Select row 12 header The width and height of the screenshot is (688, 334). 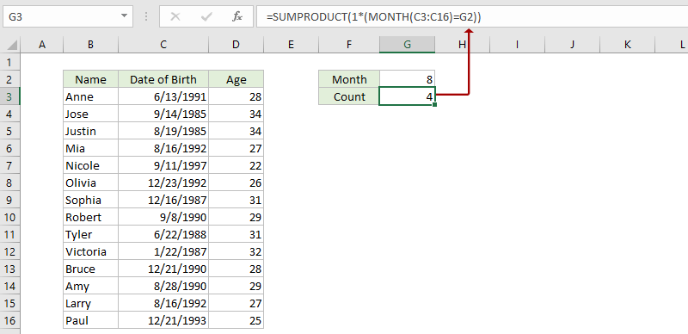[x=9, y=251]
